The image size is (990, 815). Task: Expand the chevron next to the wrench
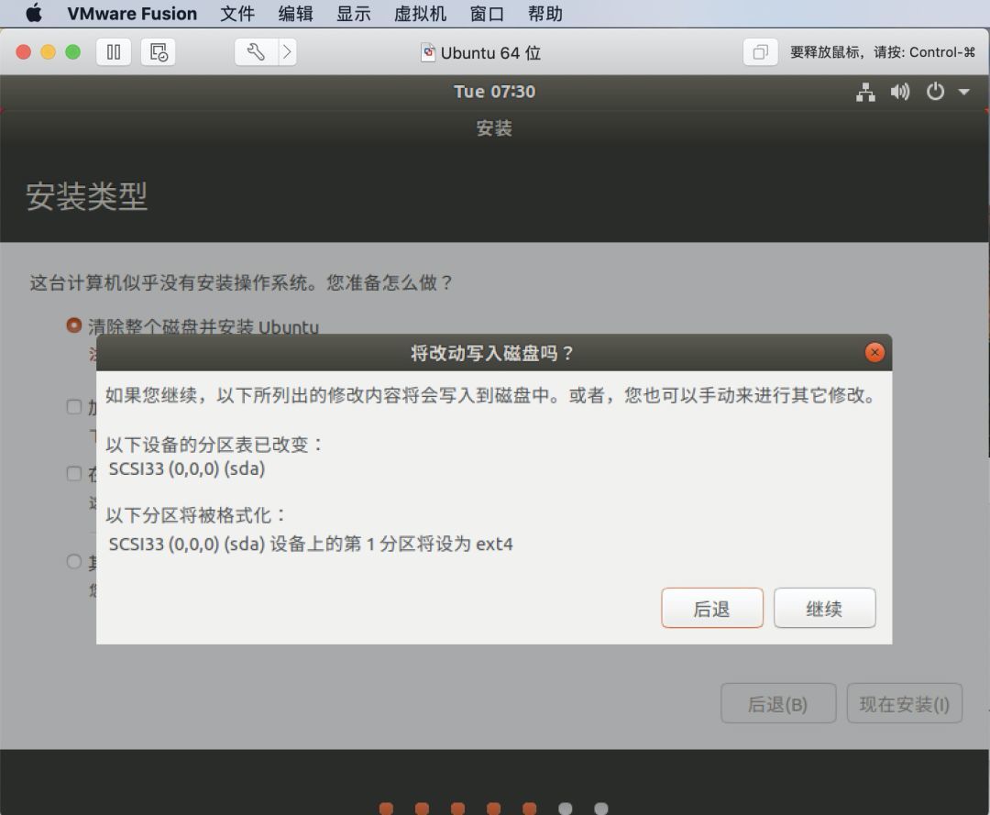click(x=287, y=52)
